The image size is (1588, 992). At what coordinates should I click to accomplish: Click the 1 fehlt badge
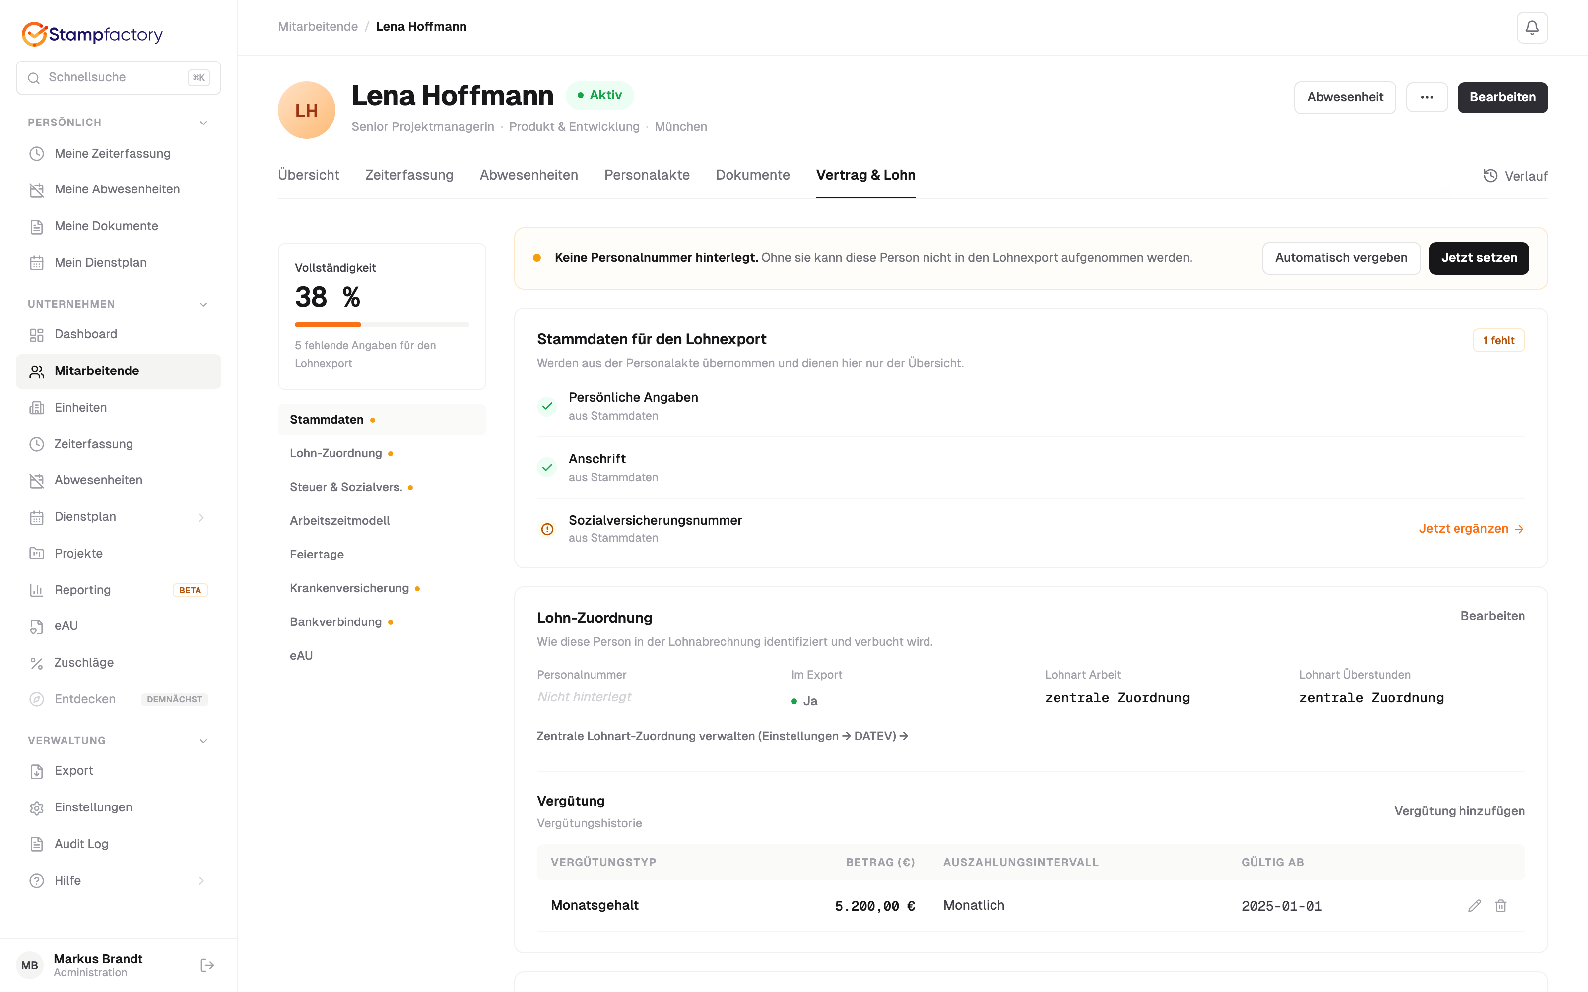1499,341
